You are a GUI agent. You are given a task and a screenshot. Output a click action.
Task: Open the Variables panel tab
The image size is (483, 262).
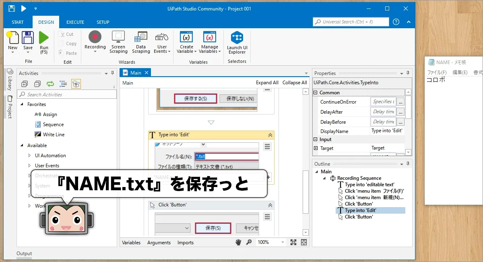pos(131,243)
